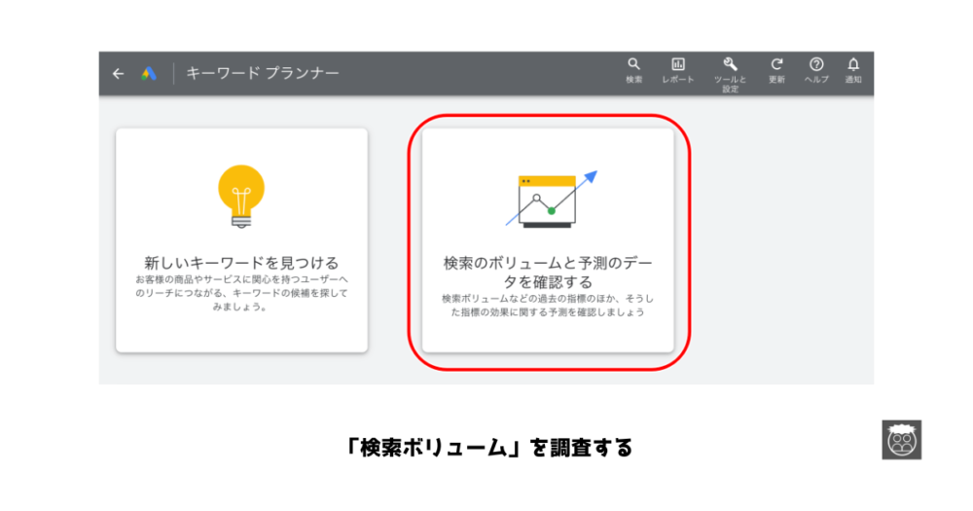Click the Google Ads logo

(x=148, y=74)
